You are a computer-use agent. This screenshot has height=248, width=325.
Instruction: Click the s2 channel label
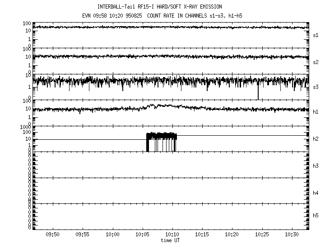tap(316, 61)
